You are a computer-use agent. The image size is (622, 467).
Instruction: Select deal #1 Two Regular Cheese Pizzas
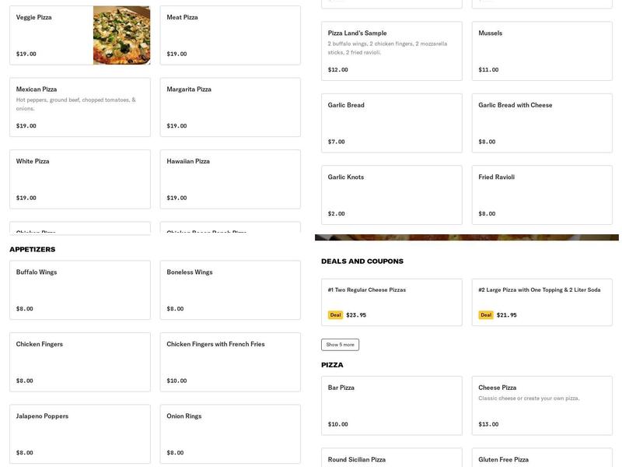click(393, 302)
